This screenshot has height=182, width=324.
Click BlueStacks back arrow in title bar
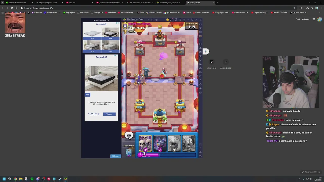pos(148,20)
